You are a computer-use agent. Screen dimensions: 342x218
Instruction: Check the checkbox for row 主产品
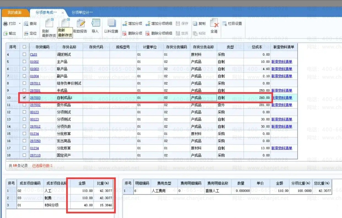[24, 62]
